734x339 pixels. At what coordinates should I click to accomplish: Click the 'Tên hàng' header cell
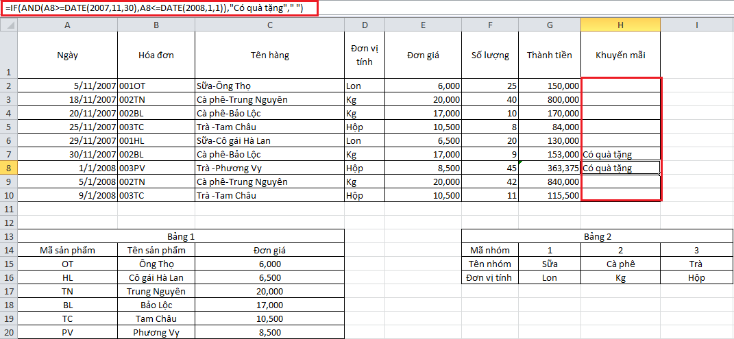269,55
